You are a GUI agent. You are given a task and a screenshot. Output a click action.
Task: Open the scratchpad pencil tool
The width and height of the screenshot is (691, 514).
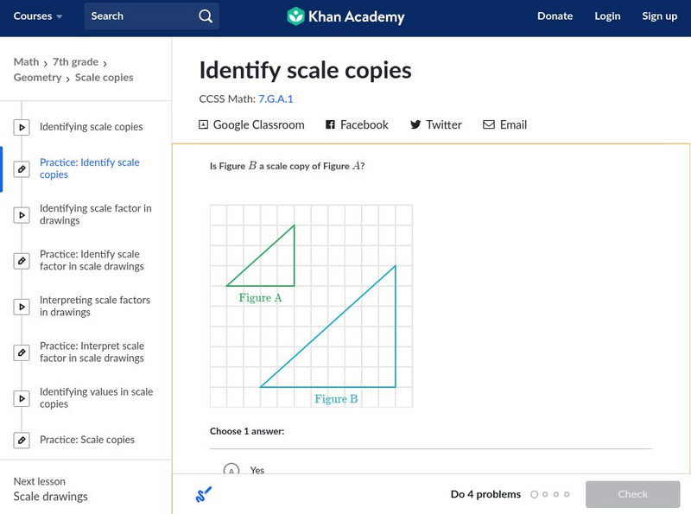pyautogui.click(x=204, y=494)
